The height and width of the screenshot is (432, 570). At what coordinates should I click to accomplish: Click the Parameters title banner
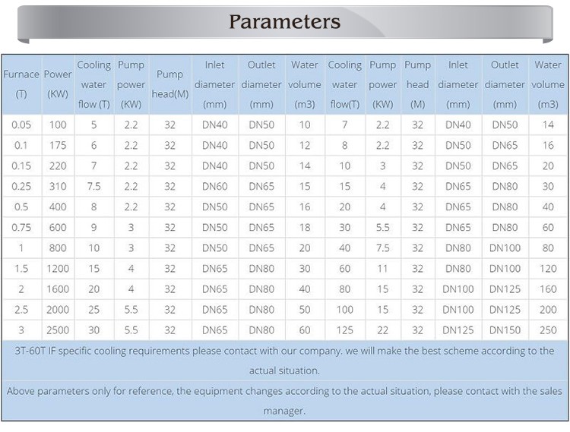coord(285,22)
